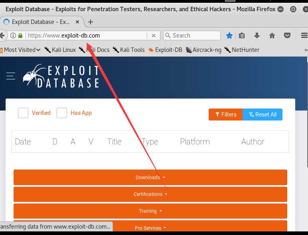Click the D column header

pyautogui.click(x=55, y=142)
